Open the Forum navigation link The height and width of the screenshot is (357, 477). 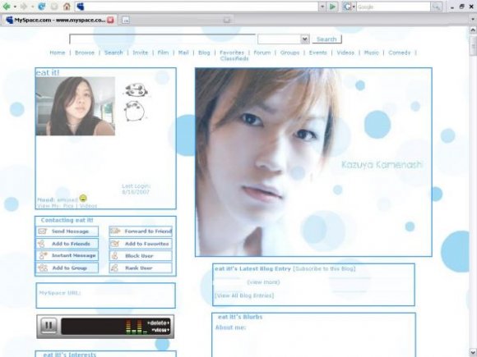click(262, 53)
